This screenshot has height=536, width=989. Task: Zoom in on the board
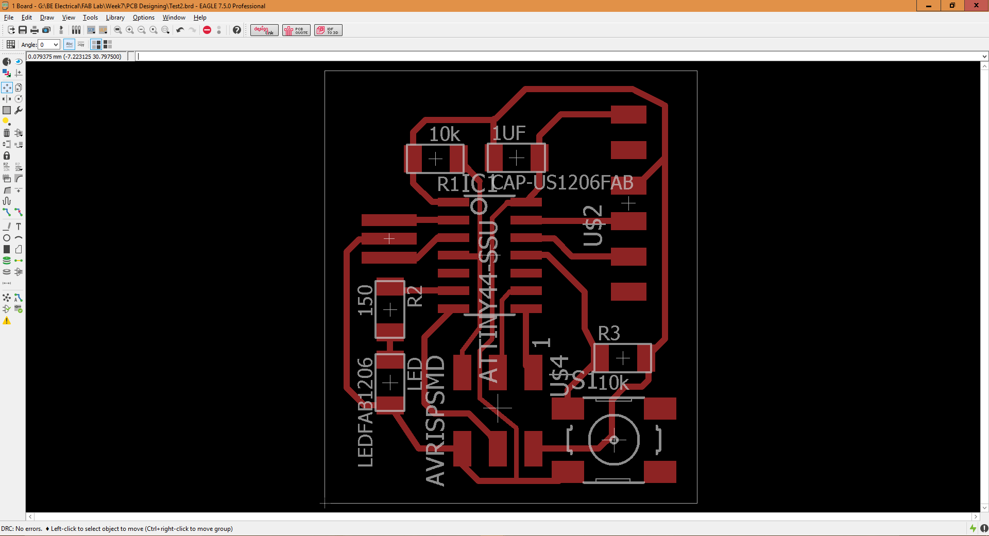point(130,30)
